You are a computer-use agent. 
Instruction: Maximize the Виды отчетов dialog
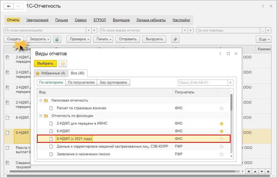228,54
